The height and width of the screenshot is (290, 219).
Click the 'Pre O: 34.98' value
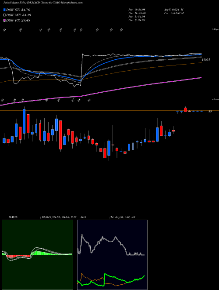(x=137, y=10)
